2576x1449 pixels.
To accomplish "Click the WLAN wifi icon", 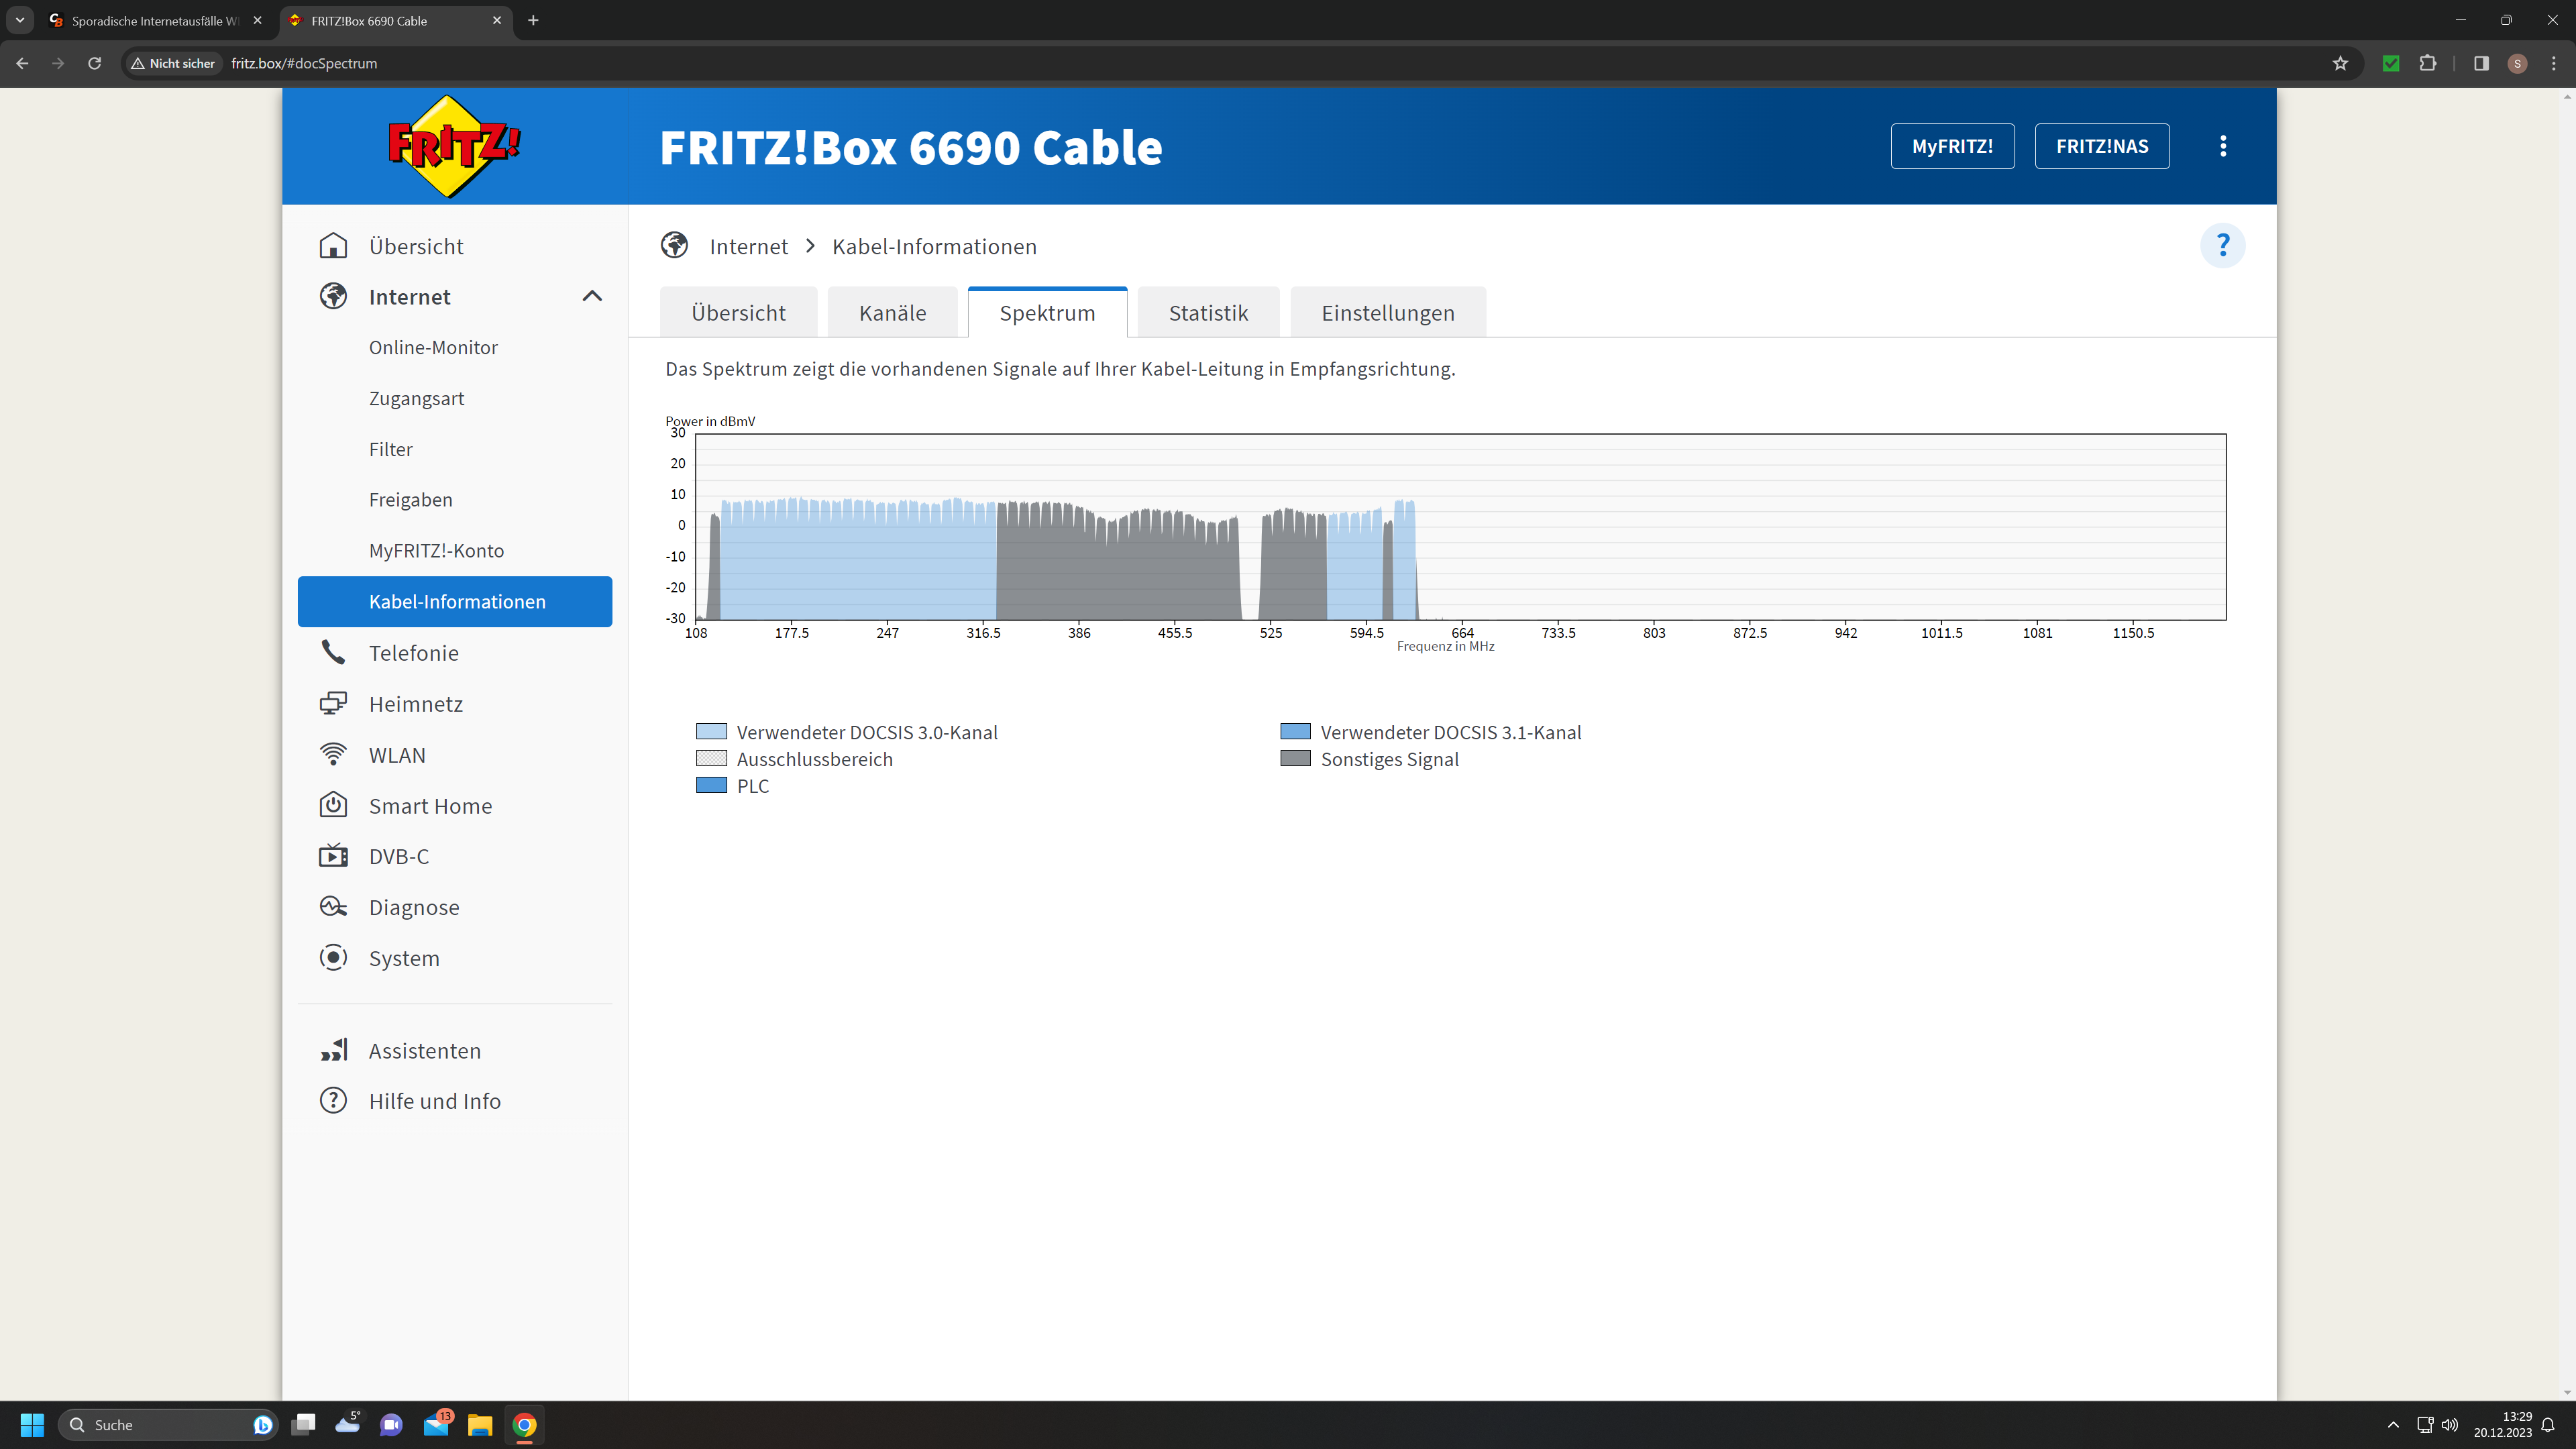I will tap(333, 755).
